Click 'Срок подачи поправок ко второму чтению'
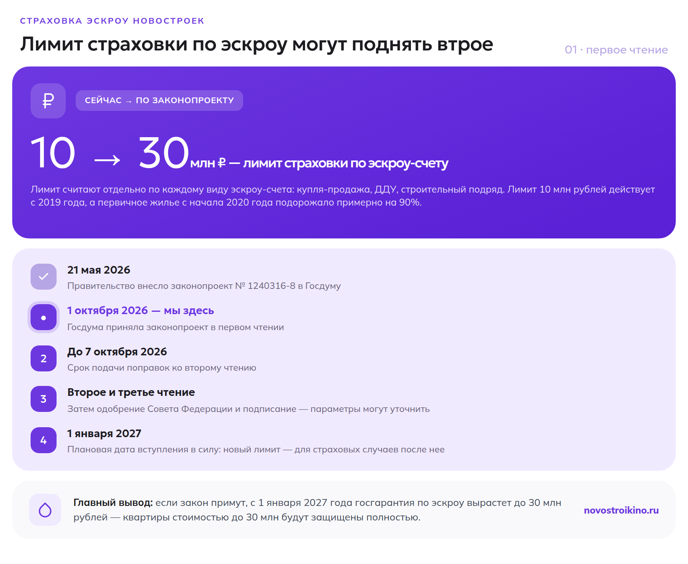Viewport: 688px width, 564px height. click(x=162, y=368)
